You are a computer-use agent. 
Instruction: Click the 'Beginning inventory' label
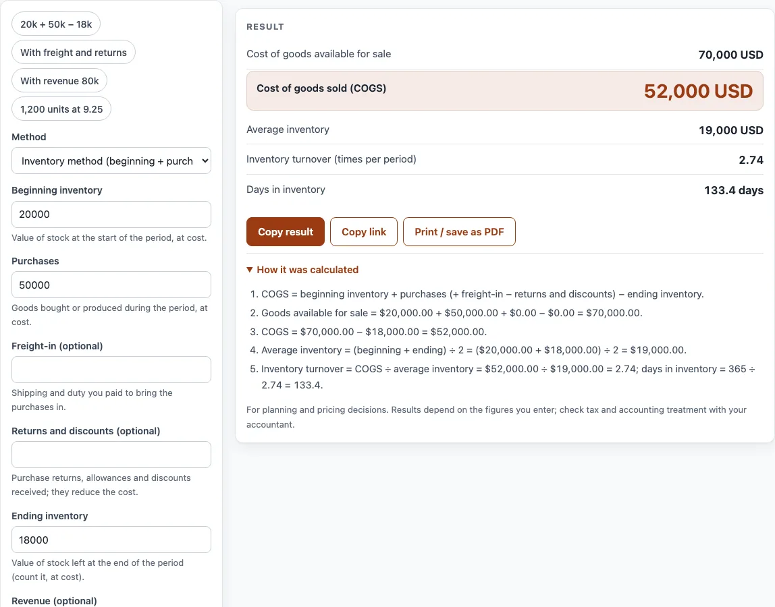point(57,190)
